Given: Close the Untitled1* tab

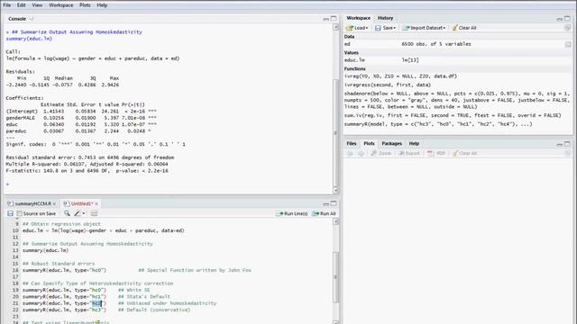Looking at the screenshot, I should pos(96,204).
